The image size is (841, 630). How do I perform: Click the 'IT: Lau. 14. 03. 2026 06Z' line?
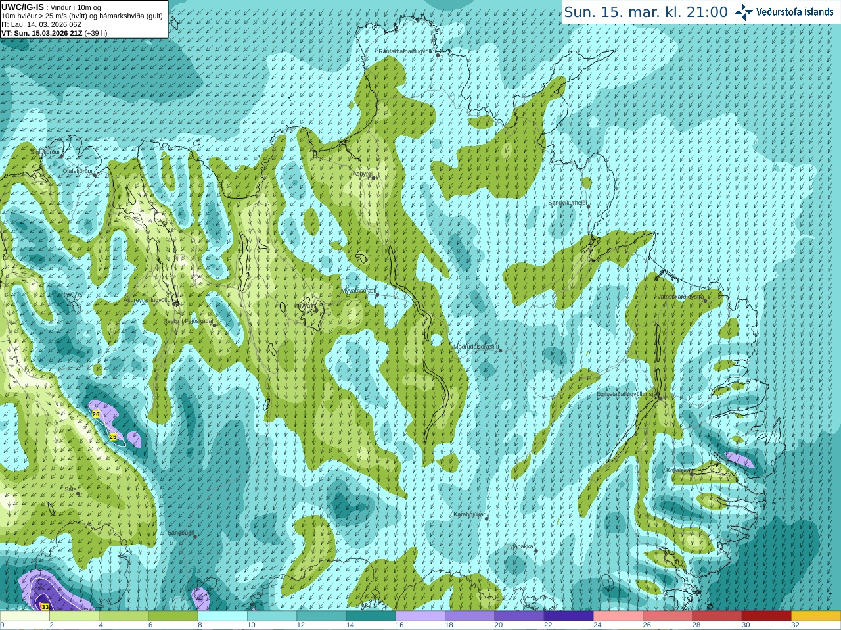41,24
